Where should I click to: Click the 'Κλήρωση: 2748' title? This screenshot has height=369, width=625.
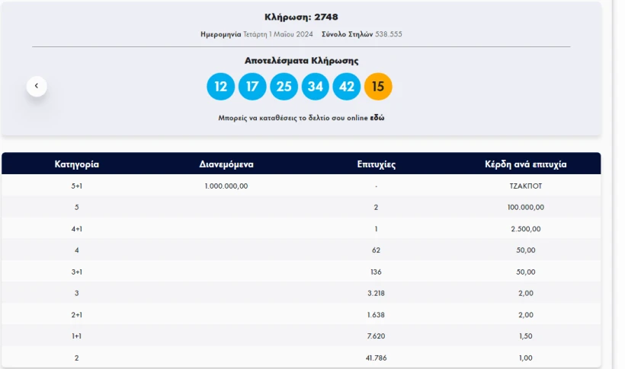tap(301, 17)
